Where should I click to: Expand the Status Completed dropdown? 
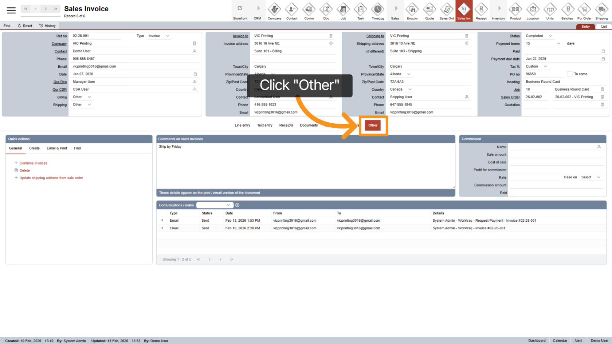tap(550, 36)
